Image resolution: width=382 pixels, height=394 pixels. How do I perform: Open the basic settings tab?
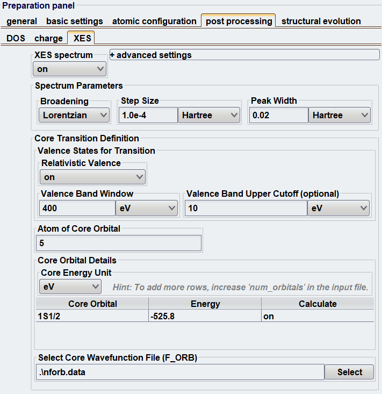pos(75,21)
